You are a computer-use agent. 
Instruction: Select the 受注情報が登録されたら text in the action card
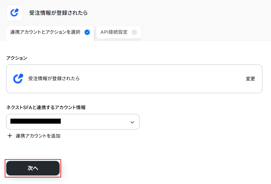click(x=54, y=79)
